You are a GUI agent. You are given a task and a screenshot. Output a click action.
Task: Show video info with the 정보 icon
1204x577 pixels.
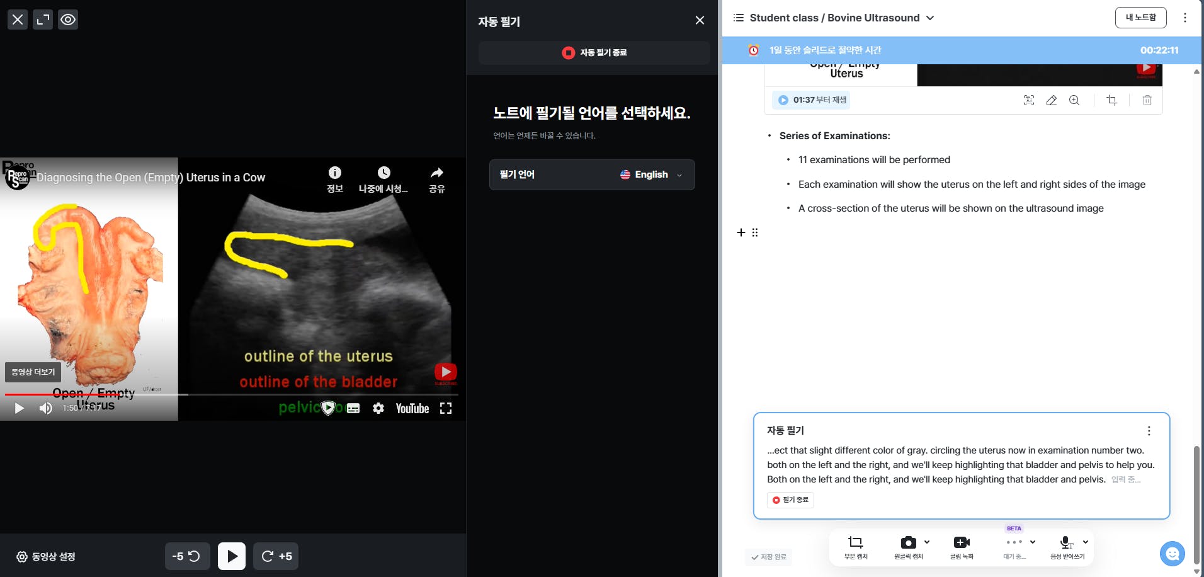click(x=335, y=180)
